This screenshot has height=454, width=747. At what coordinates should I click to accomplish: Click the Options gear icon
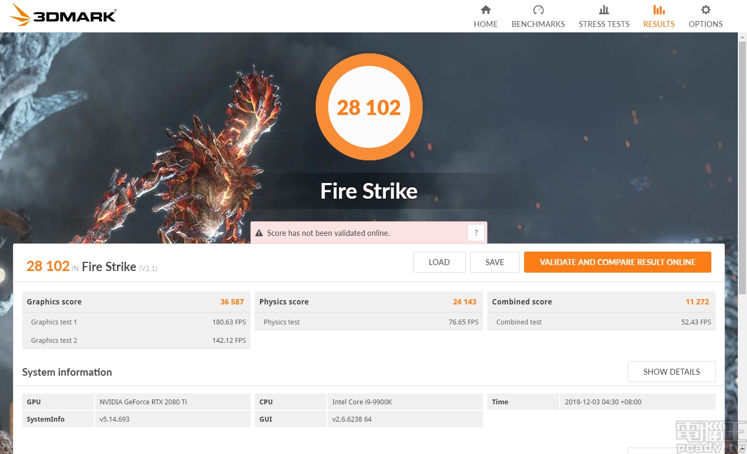pyautogui.click(x=705, y=10)
